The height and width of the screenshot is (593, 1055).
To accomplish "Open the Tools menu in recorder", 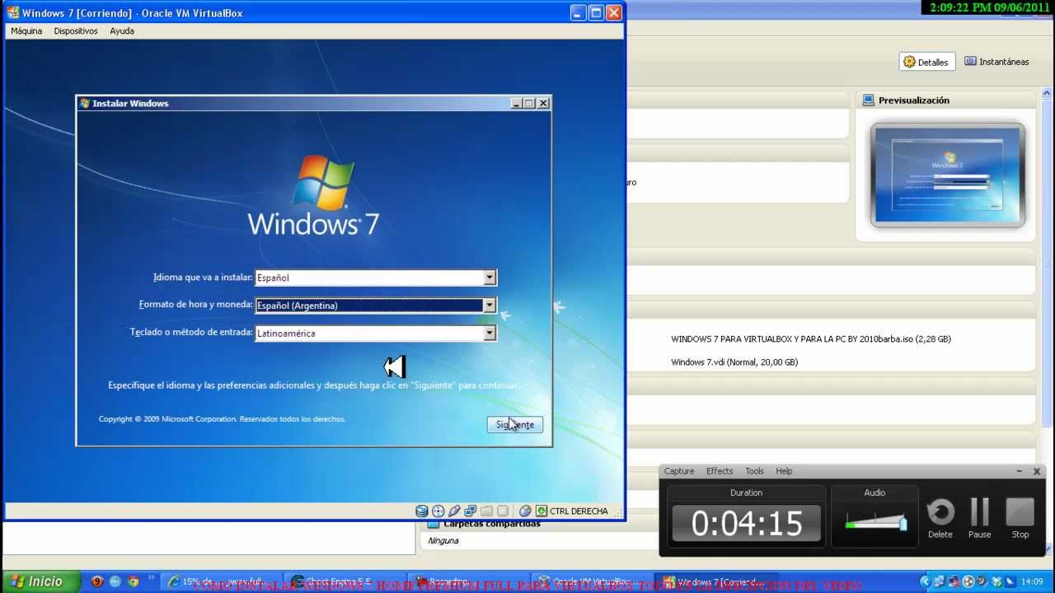I will tap(755, 471).
